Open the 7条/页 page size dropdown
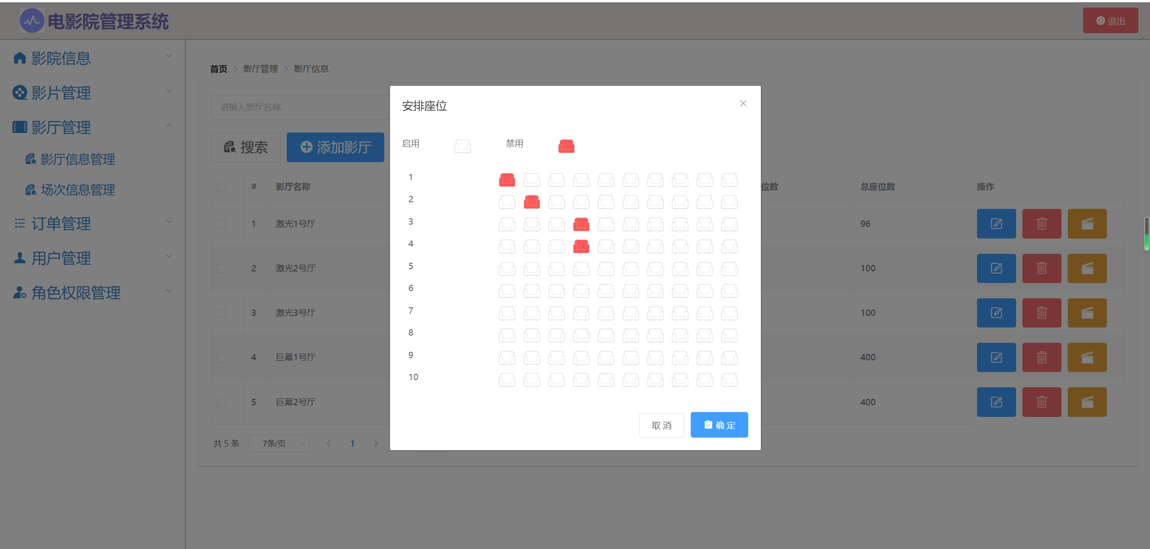This screenshot has width=1150, height=549. tap(279, 443)
